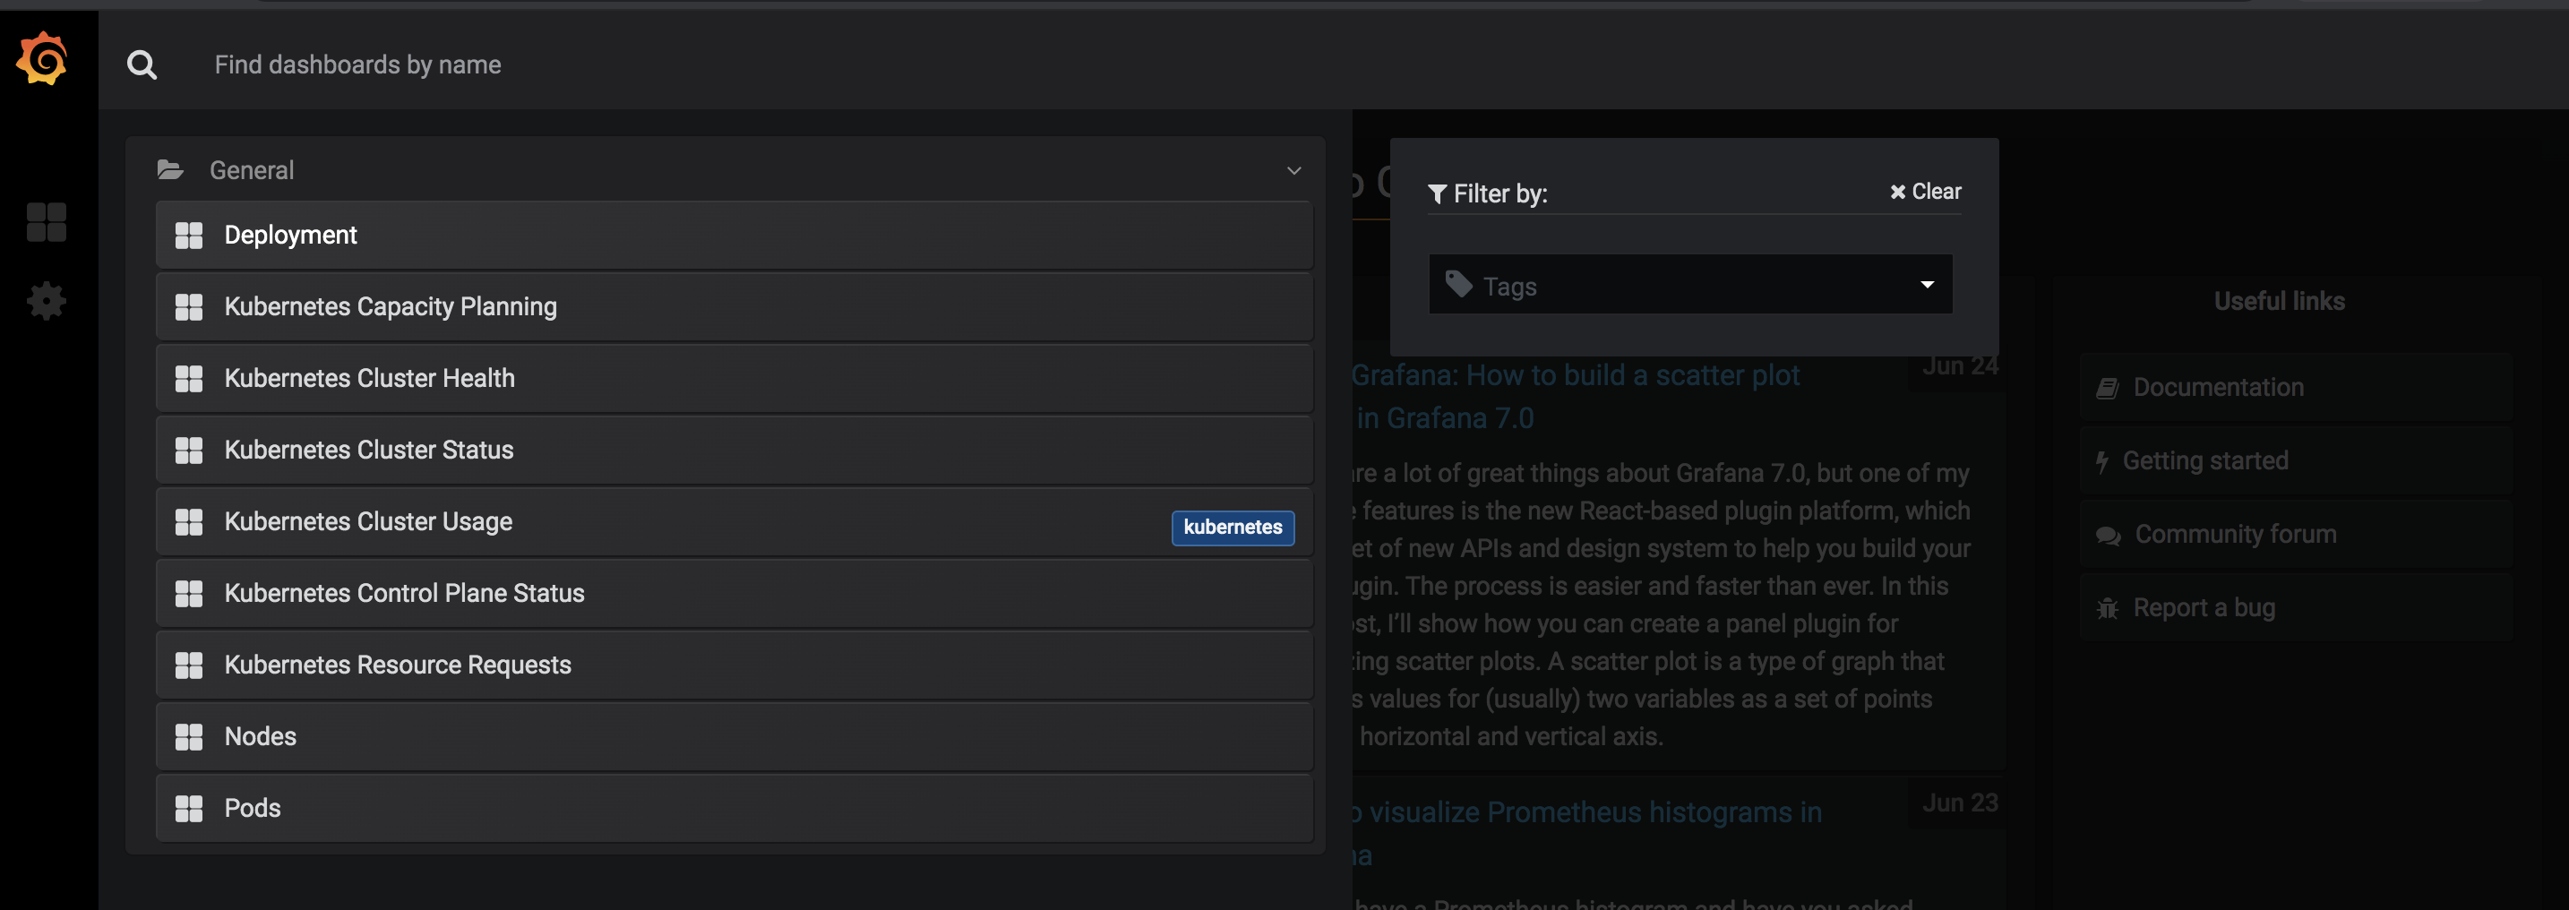Click the Tags dropdown caret arrow
The height and width of the screenshot is (910, 2569).
click(x=1927, y=285)
